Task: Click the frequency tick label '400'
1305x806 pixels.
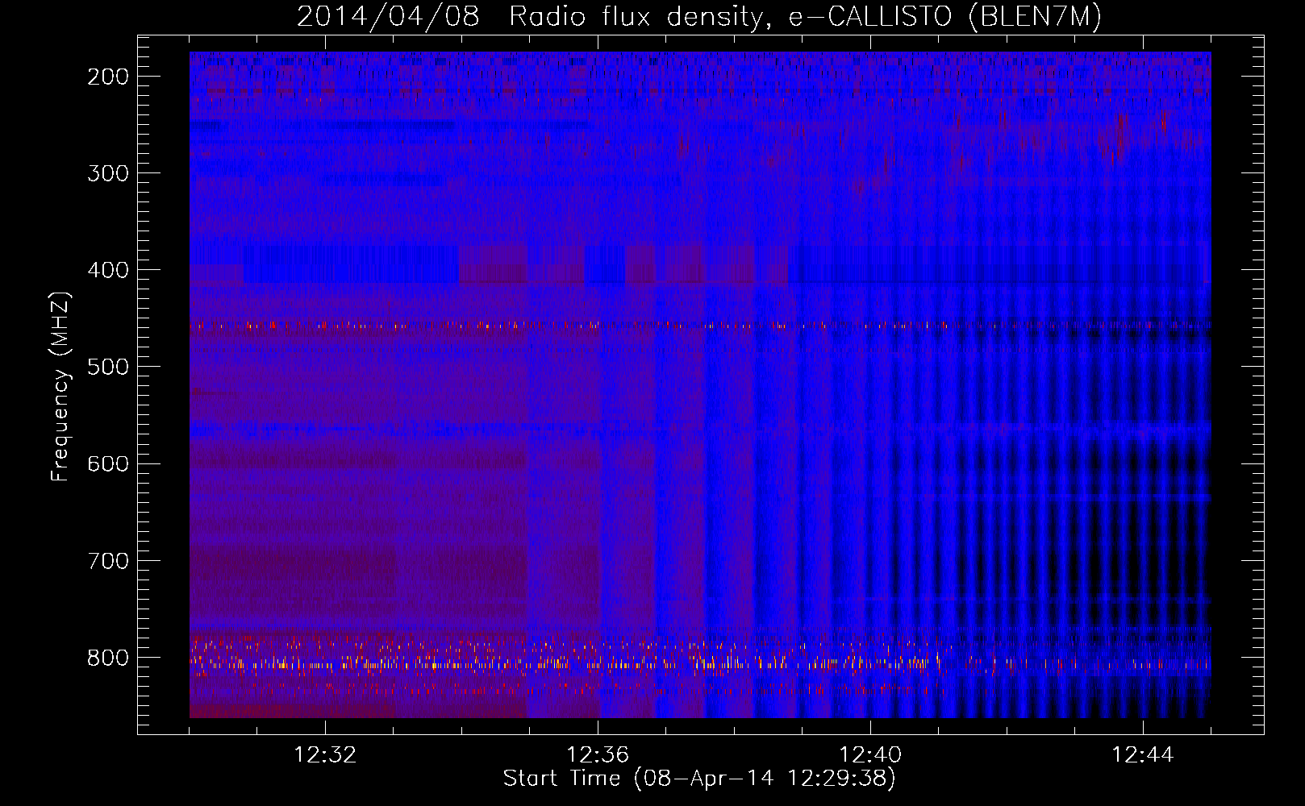Action: (108, 270)
